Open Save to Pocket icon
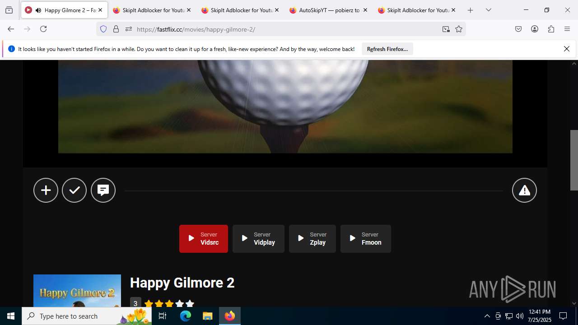Viewport: 578px width, 325px height. pos(518,29)
